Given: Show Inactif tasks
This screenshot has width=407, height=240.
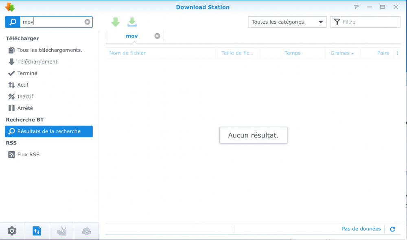Looking at the screenshot, I should pyautogui.click(x=49, y=96).
